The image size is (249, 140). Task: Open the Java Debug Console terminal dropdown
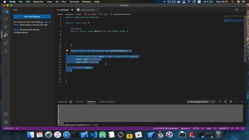point(201,102)
